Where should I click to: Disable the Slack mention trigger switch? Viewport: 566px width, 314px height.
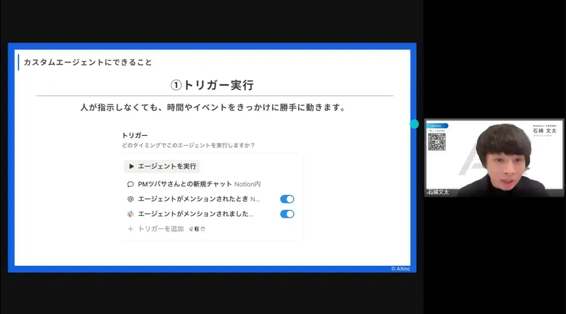[287, 214]
